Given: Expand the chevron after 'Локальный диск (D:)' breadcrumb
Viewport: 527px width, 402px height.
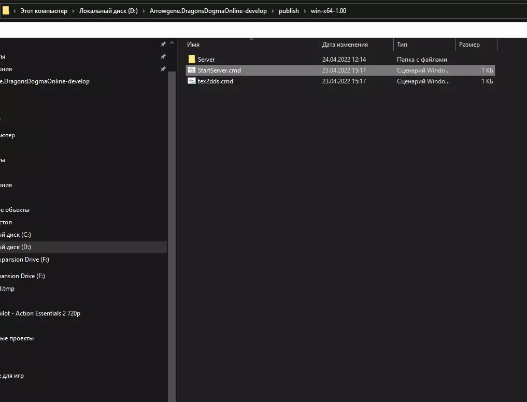Looking at the screenshot, I should (144, 11).
